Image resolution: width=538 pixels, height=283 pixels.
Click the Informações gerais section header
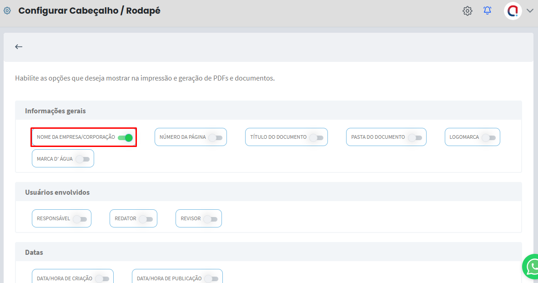[55, 111]
